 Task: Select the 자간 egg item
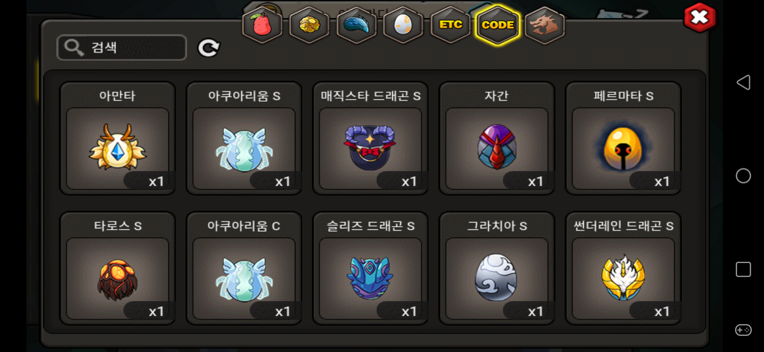tap(497, 138)
